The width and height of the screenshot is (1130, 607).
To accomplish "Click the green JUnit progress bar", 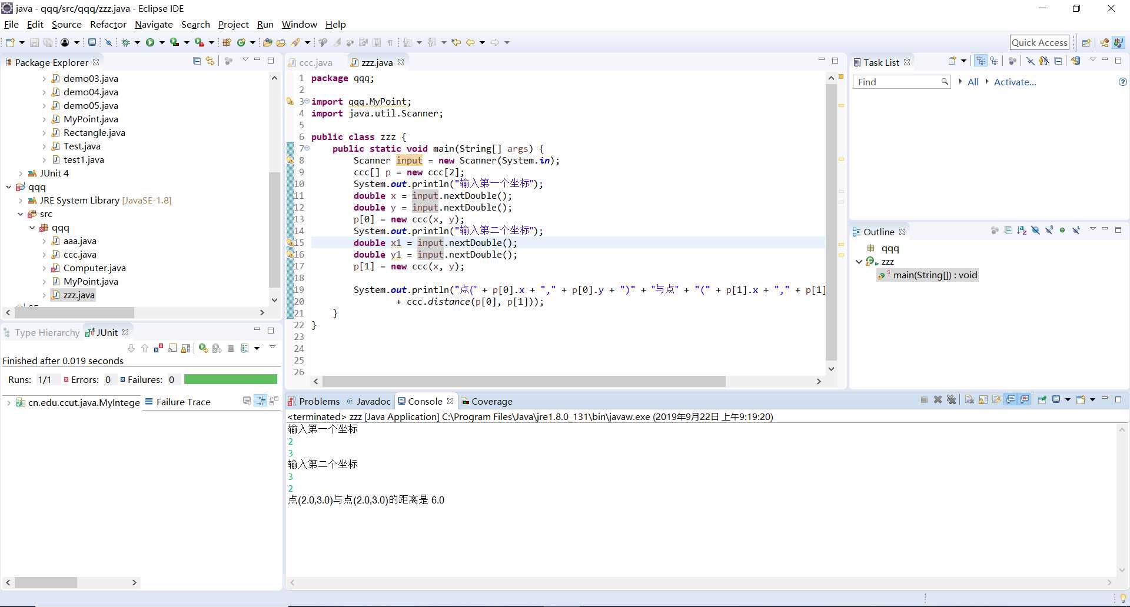I will click(x=231, y=379).
